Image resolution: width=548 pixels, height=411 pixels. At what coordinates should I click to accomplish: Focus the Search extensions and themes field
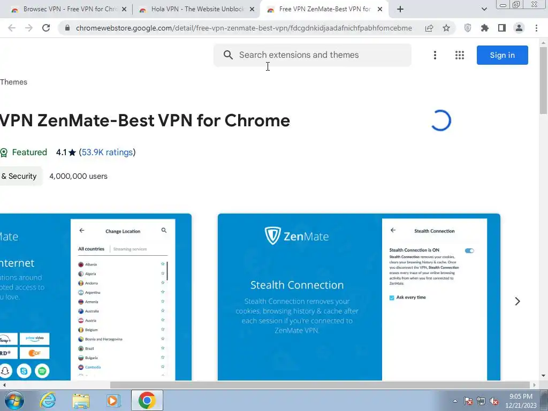click(x=313, y=55)
